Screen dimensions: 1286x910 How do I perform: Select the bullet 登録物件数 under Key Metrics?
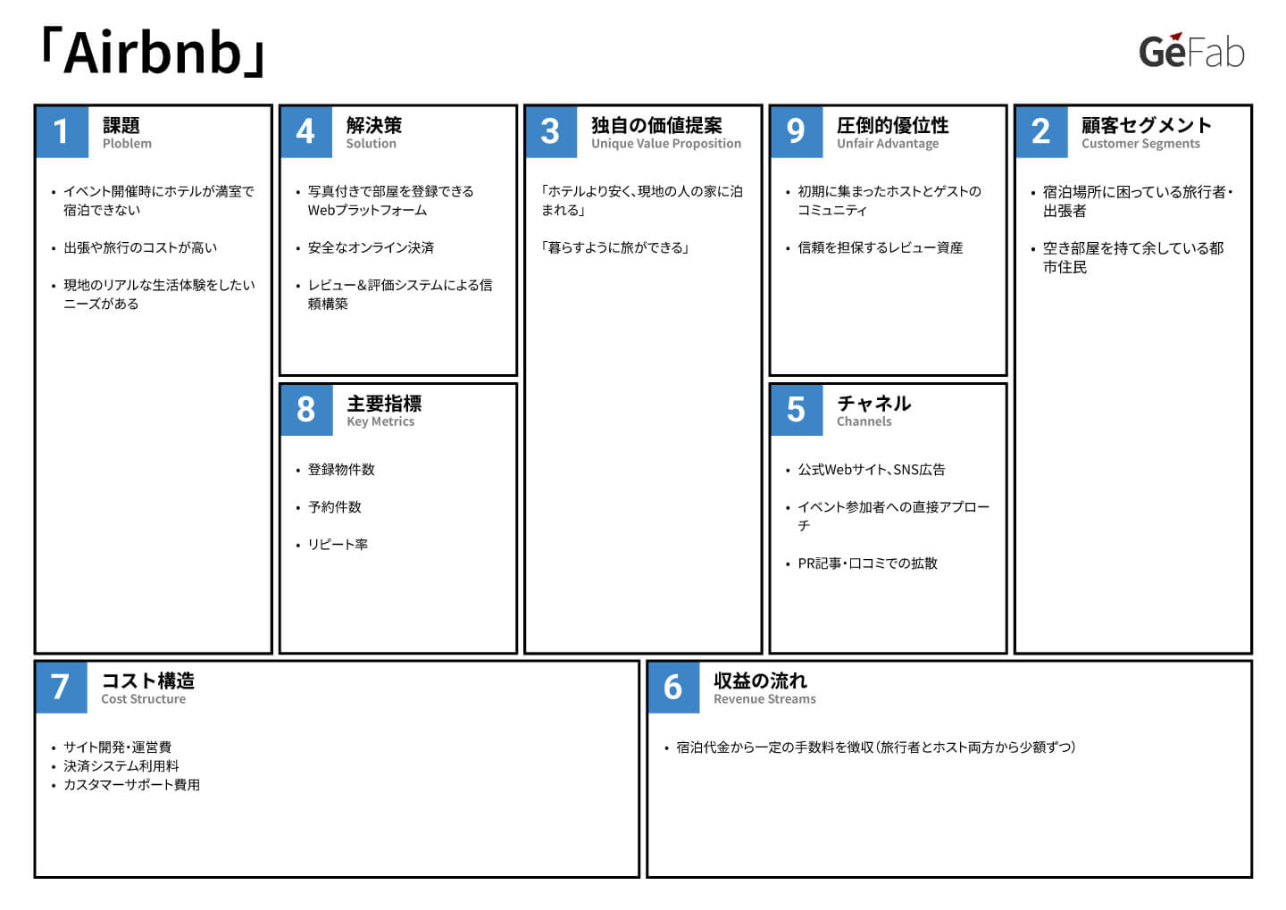coord(340,470)
